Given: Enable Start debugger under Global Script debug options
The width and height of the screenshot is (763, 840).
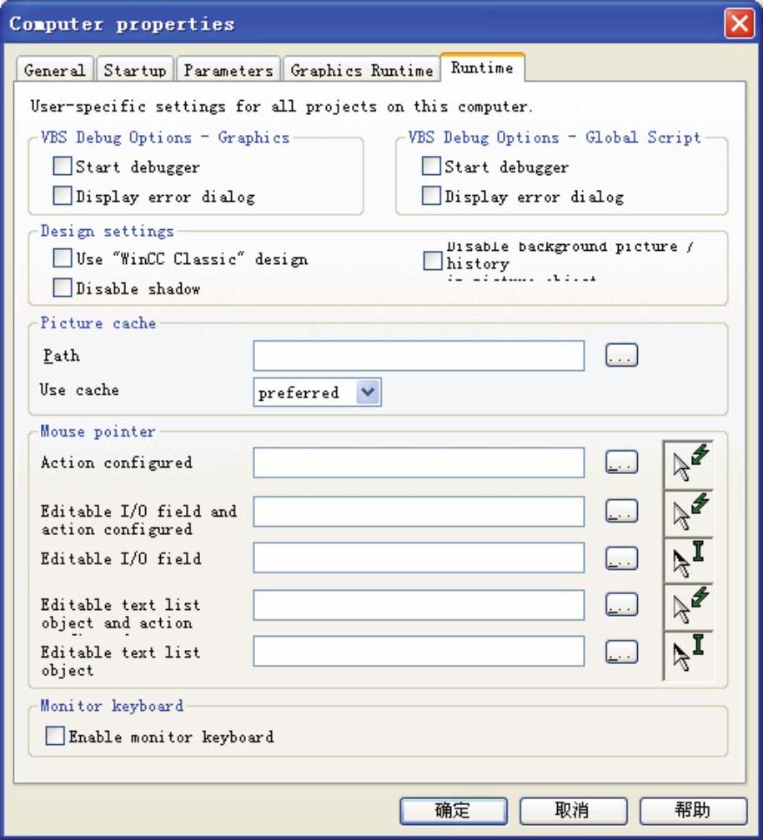Looking at the screenshot, I should pyautogui.click(x=431, y=166).
